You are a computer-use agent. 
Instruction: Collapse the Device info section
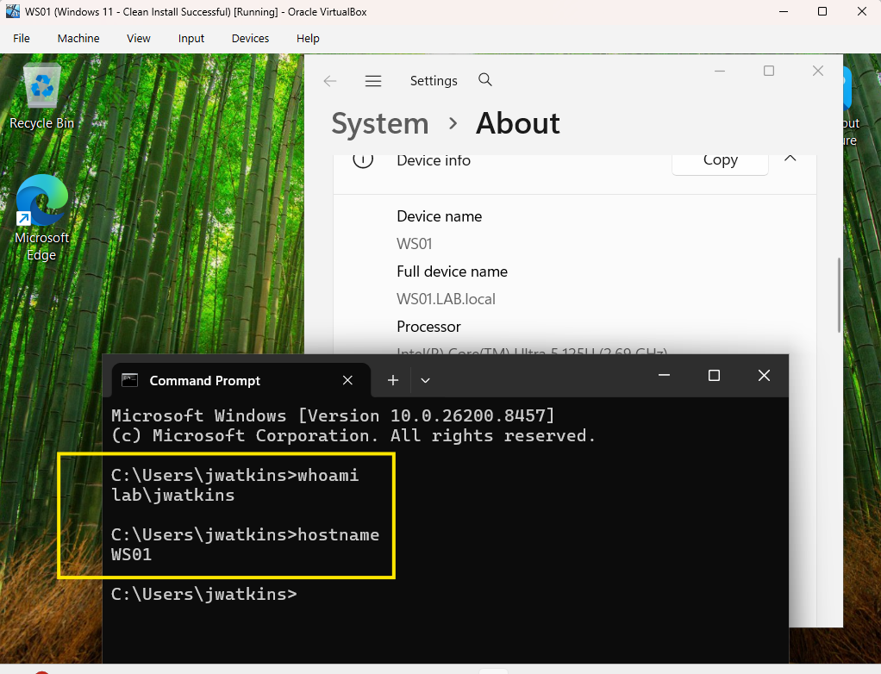(790, 159)
